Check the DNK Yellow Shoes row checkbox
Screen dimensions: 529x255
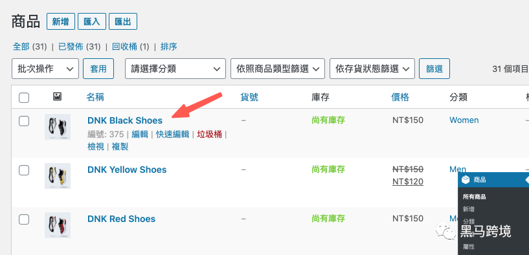point(24,170)
